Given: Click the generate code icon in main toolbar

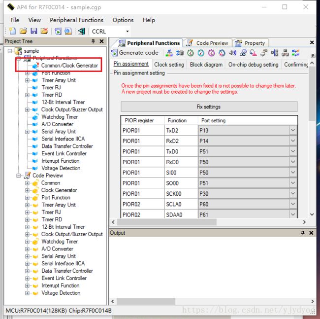Looking at the screenshot, I should tap(58, 32).
